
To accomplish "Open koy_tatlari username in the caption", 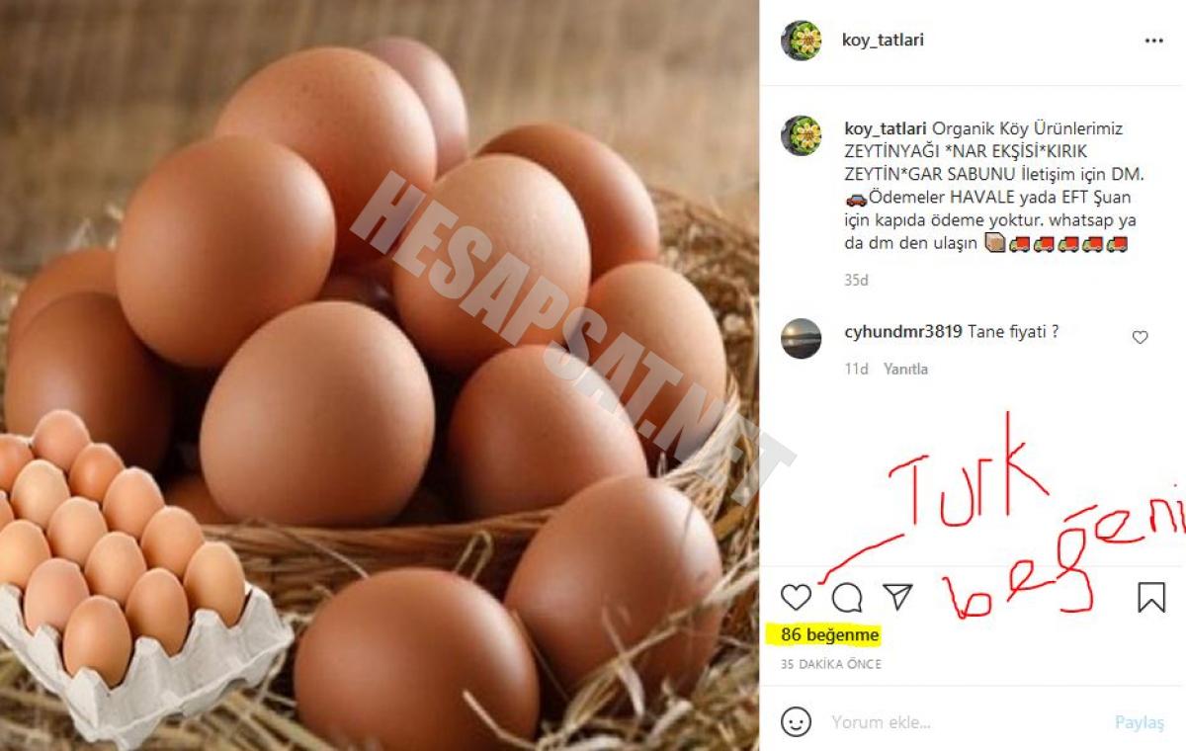I will (x=886, y=128).
